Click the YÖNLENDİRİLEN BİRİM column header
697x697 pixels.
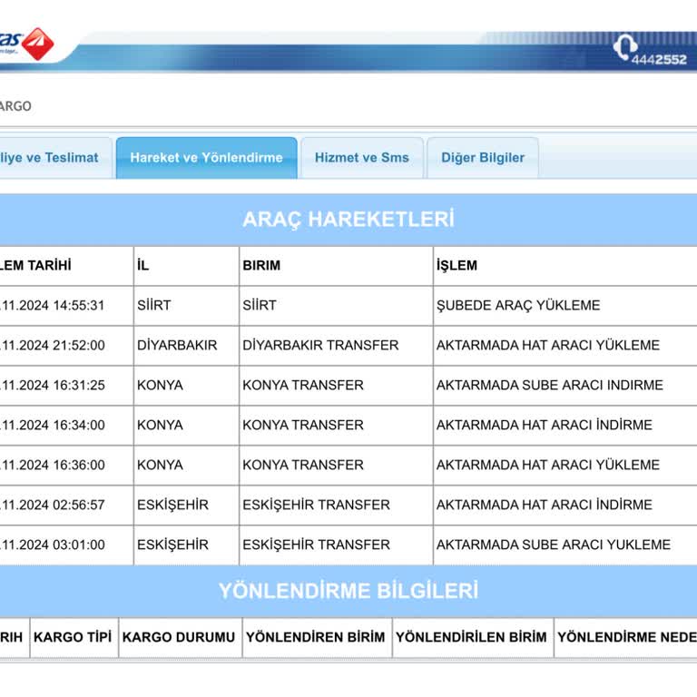coord(473,637)
